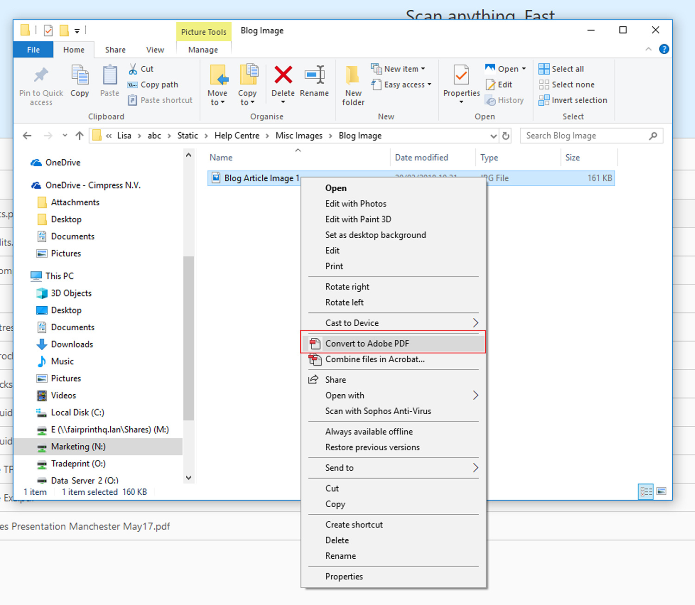Open recent locations dropdown arrow

click(x=65, y=136)
